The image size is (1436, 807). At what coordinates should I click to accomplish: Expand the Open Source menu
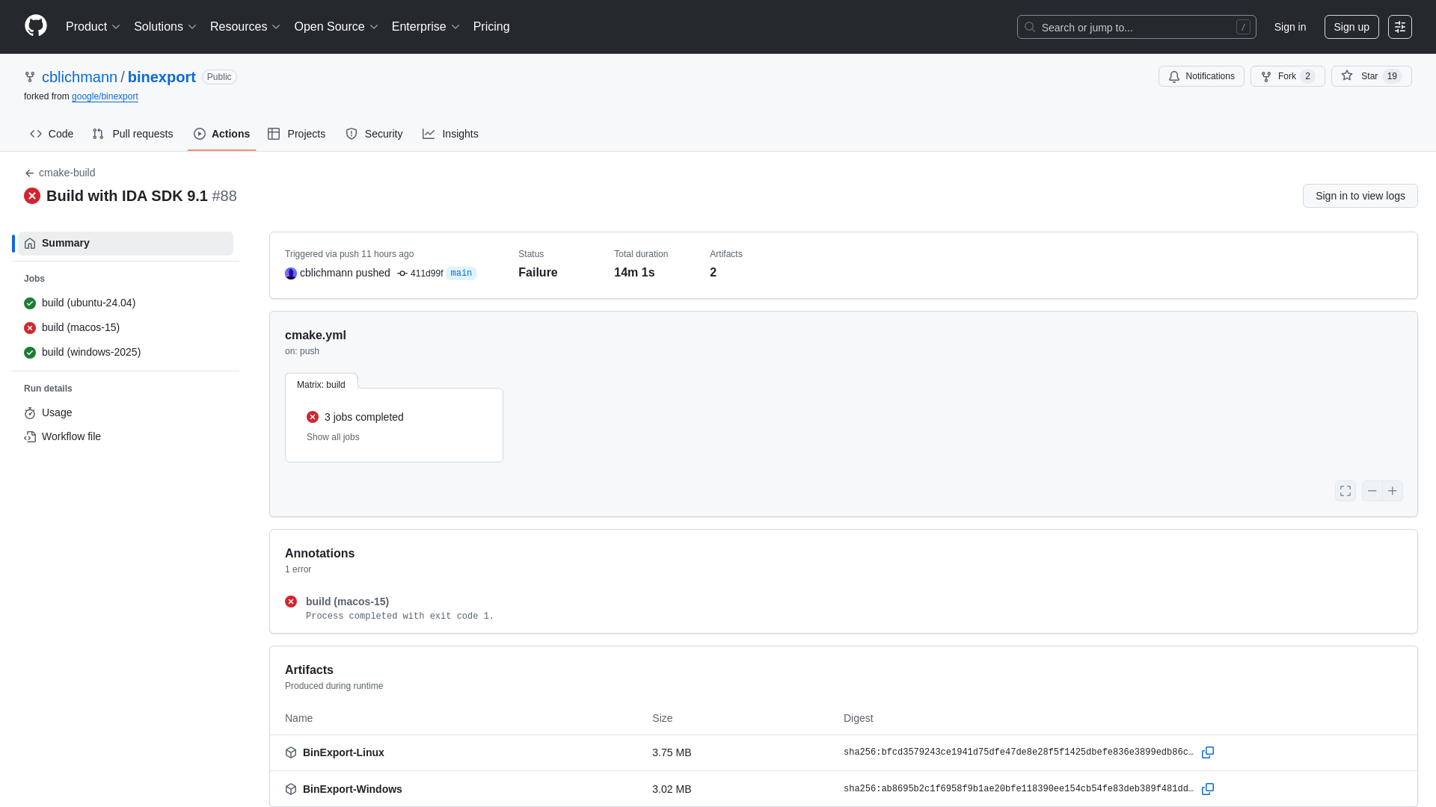point(337,27)
